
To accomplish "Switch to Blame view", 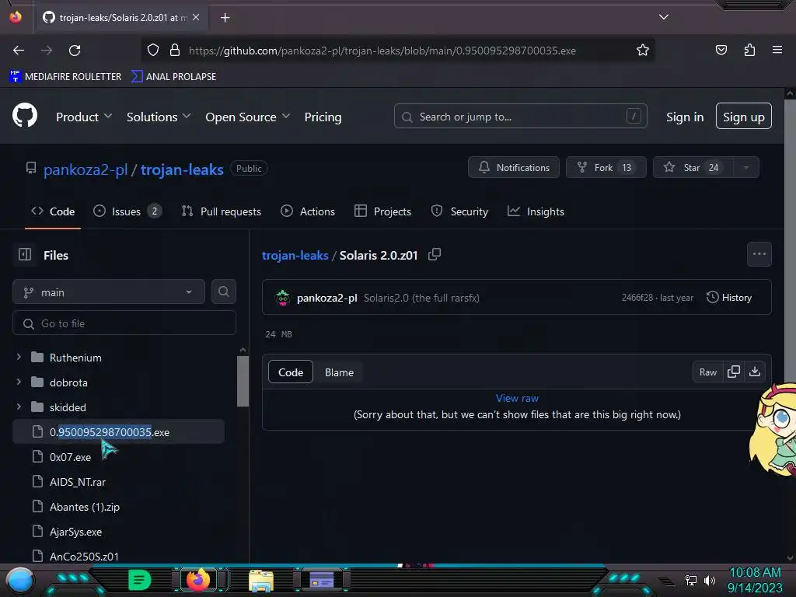I will point(339,372).
